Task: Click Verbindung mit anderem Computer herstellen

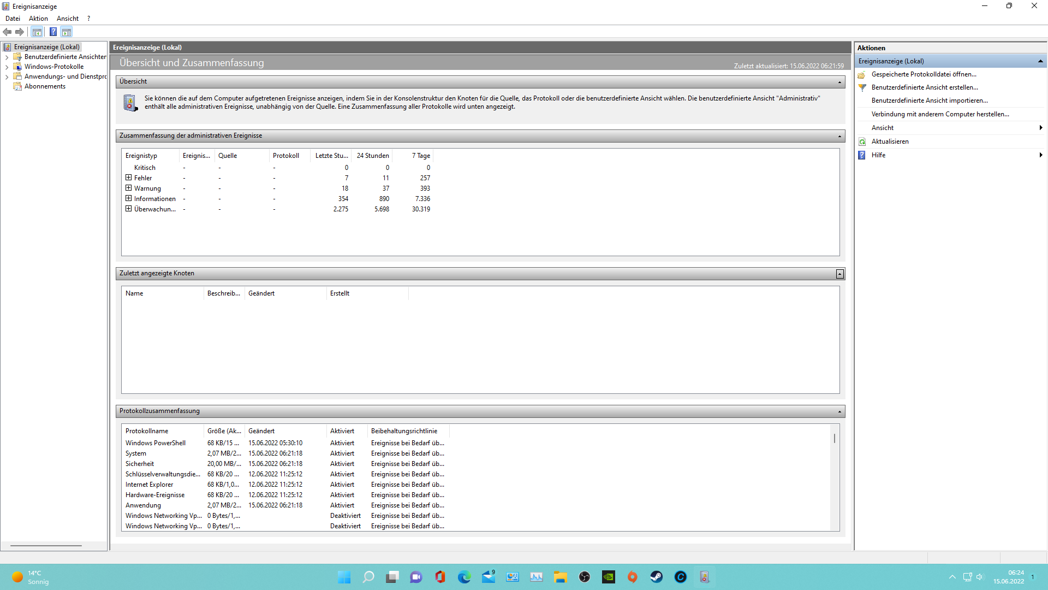Action: (x=940, y=114)
